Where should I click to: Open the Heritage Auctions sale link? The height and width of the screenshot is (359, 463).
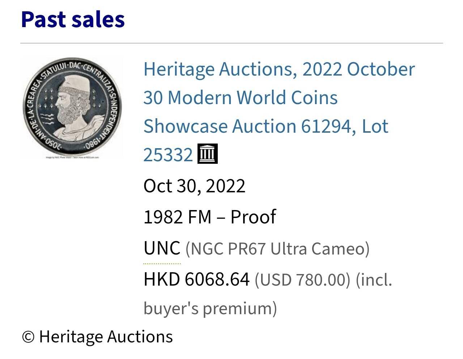pos(279,69)
